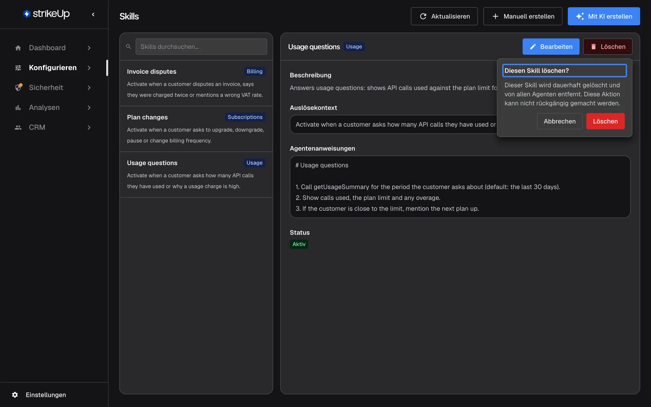
Task: Click the Bearbeiten button
Action: point(551,47)
